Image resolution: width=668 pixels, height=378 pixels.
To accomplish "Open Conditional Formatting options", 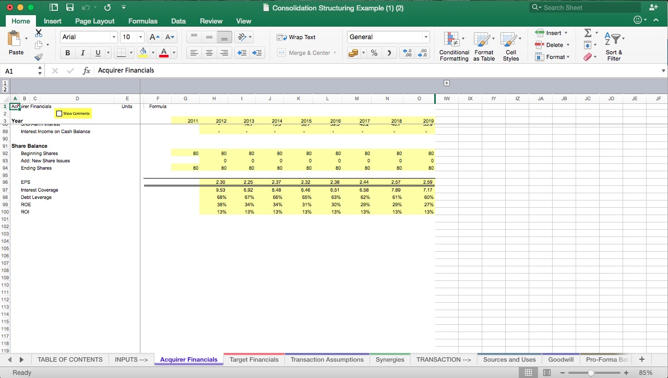I will point(454,46).
